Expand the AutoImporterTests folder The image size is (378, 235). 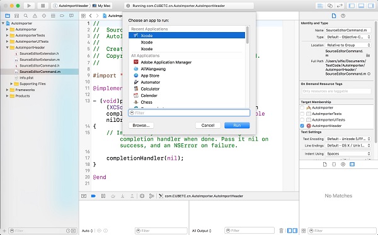coord(7,35)
